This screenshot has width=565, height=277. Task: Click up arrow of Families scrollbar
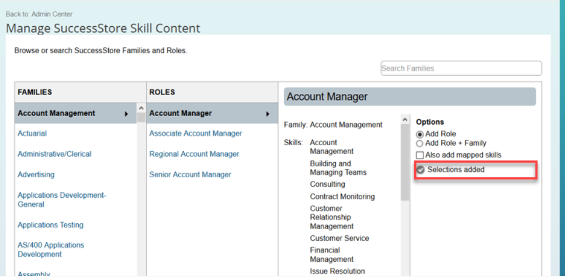(141, 108)
